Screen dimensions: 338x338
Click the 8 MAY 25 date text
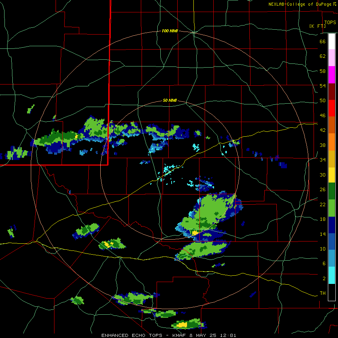pyautogui.click(x=204, y=335)
